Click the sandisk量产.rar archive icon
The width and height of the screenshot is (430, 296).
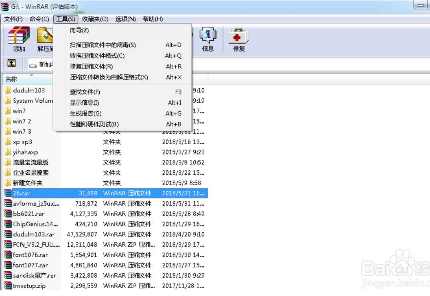point(8,276)
